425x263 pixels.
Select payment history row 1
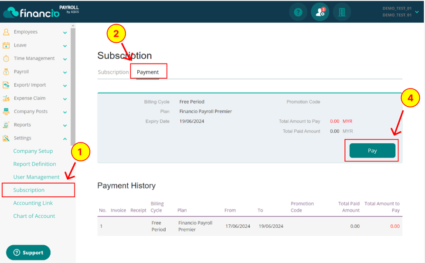[x=250, y=226]
